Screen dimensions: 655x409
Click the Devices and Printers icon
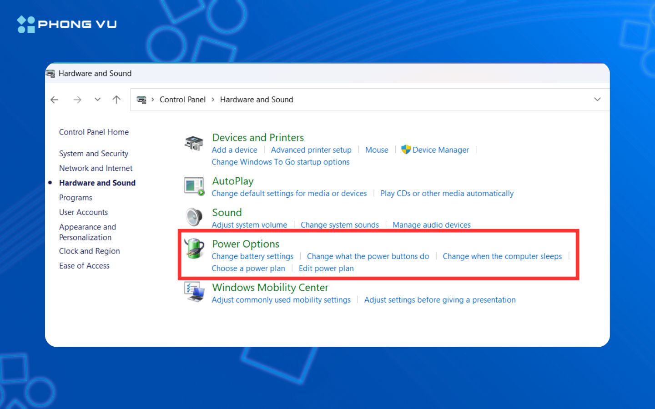point(194,143)
